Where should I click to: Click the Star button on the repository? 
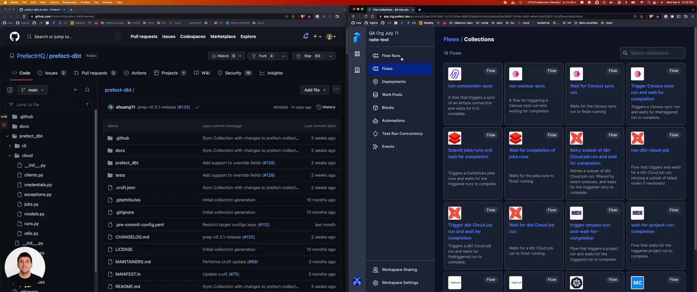coord(309,56)
